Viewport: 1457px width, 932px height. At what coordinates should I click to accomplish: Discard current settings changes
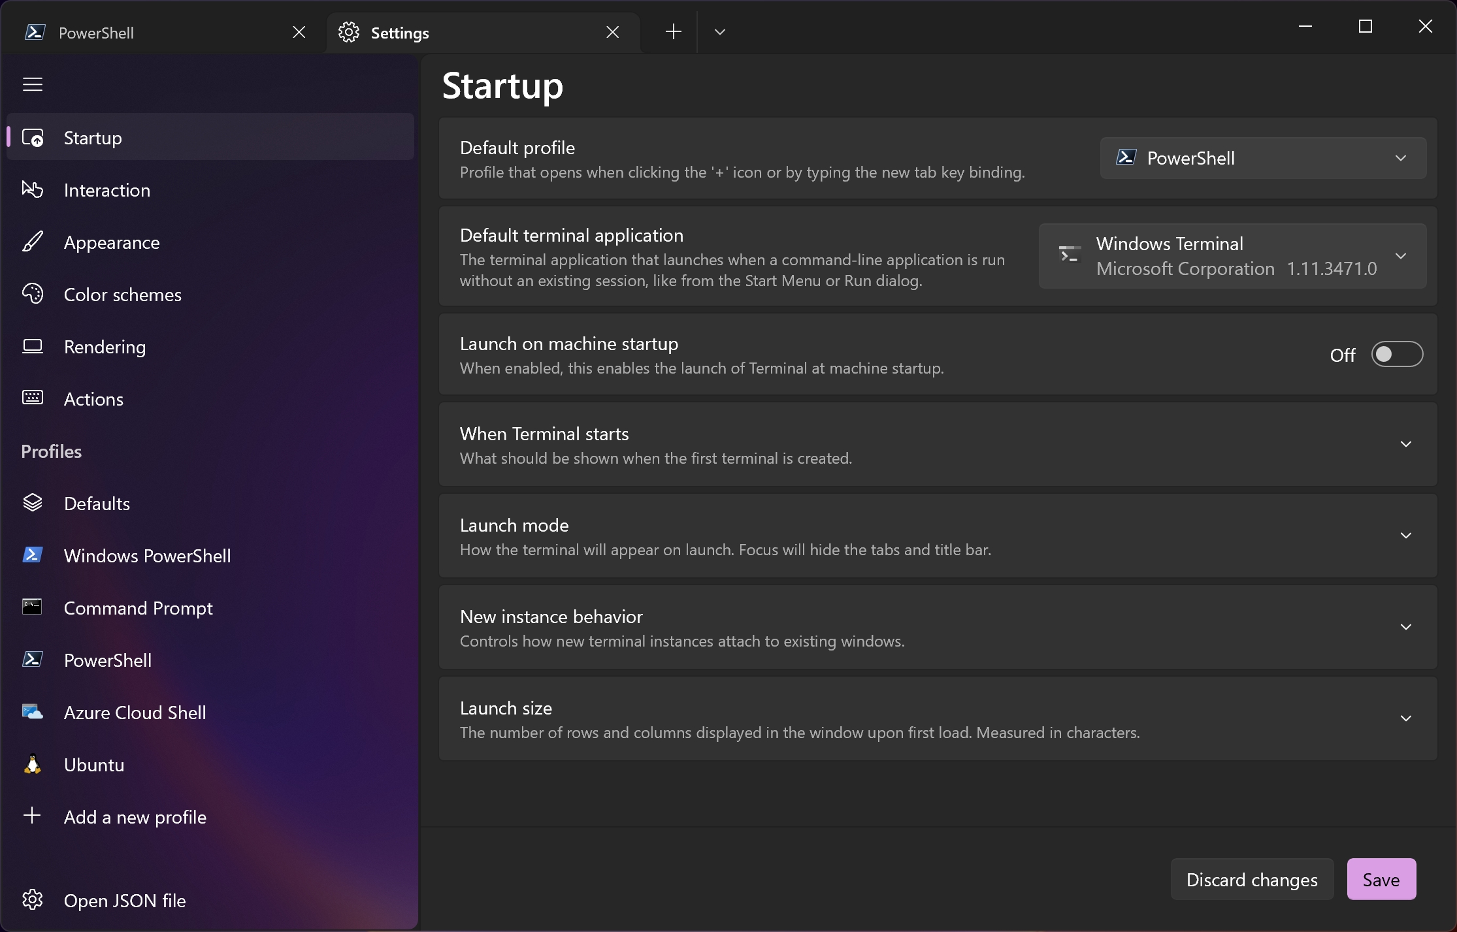[1252, 878]
